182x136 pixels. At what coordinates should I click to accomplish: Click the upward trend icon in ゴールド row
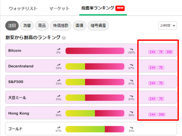point(58,127)
